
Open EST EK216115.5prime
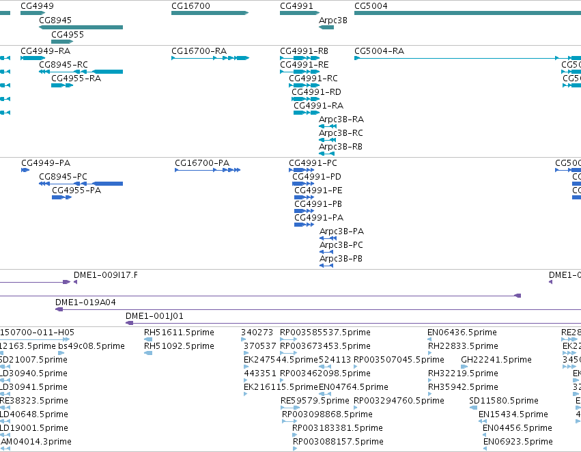[281, 387]
